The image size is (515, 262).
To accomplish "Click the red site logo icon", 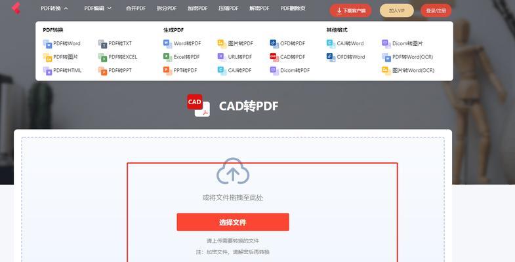I will [x=16, y=8].
